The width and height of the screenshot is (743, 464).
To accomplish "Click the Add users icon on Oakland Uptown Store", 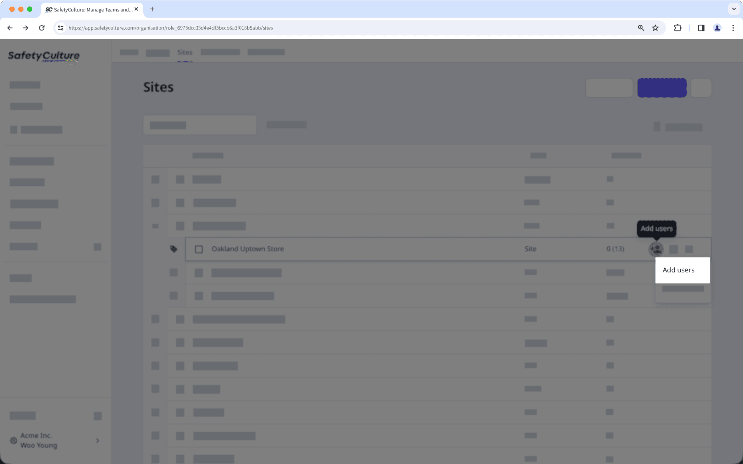I will coord(656,249).
